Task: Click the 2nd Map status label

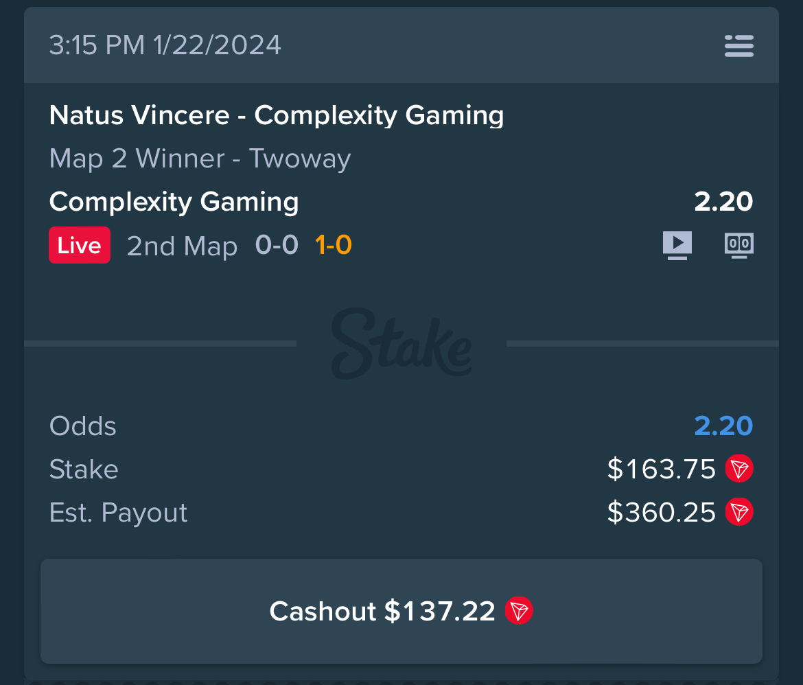Action: (x=182, y=246)
